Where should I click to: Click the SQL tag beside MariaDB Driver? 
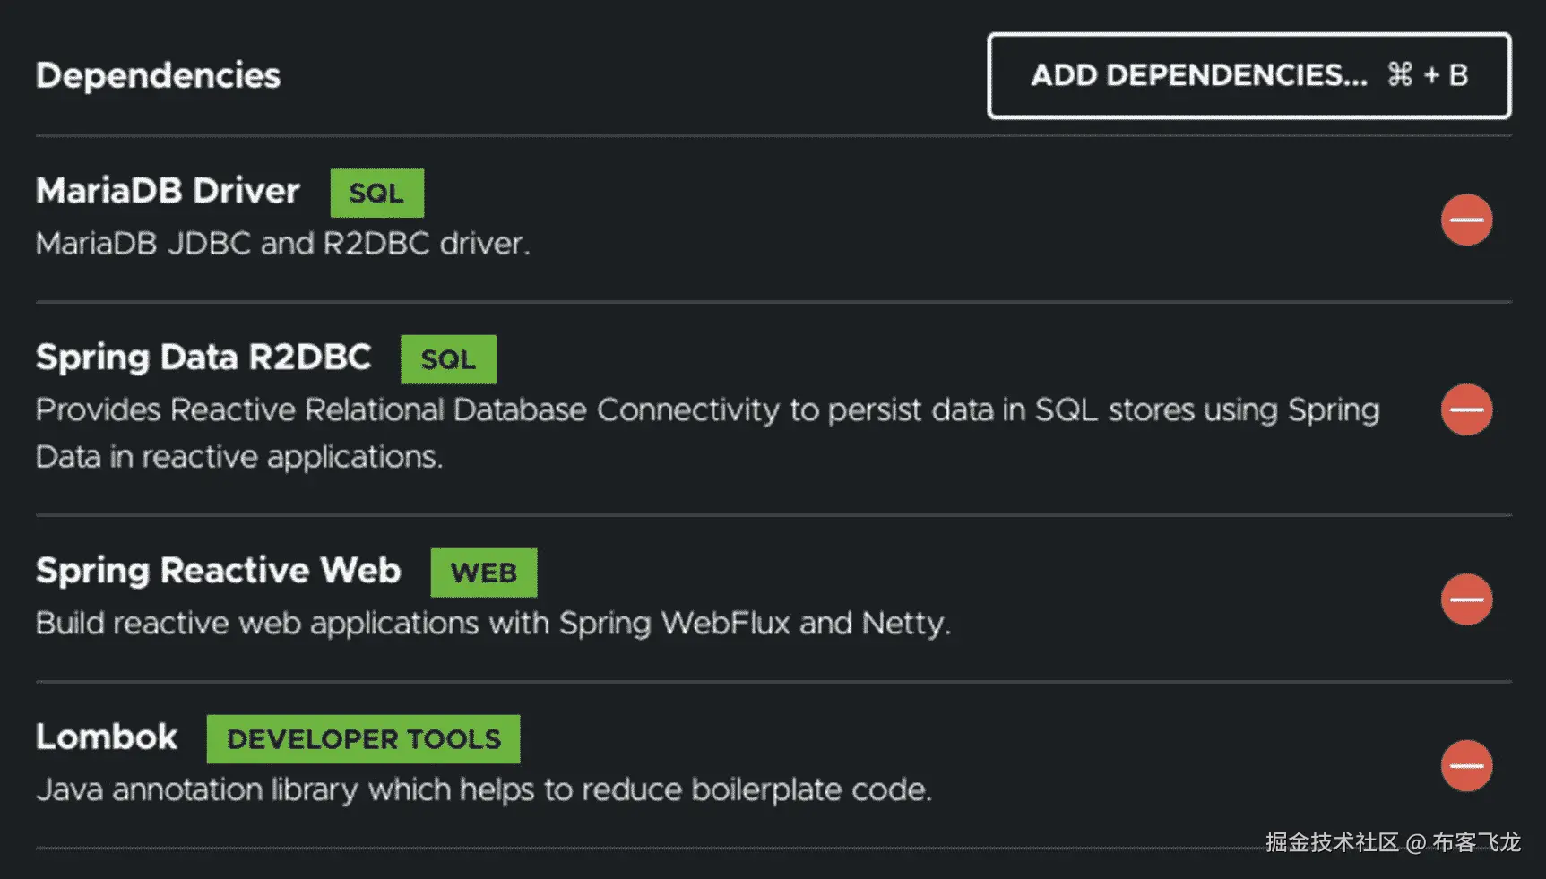[376, 193]
